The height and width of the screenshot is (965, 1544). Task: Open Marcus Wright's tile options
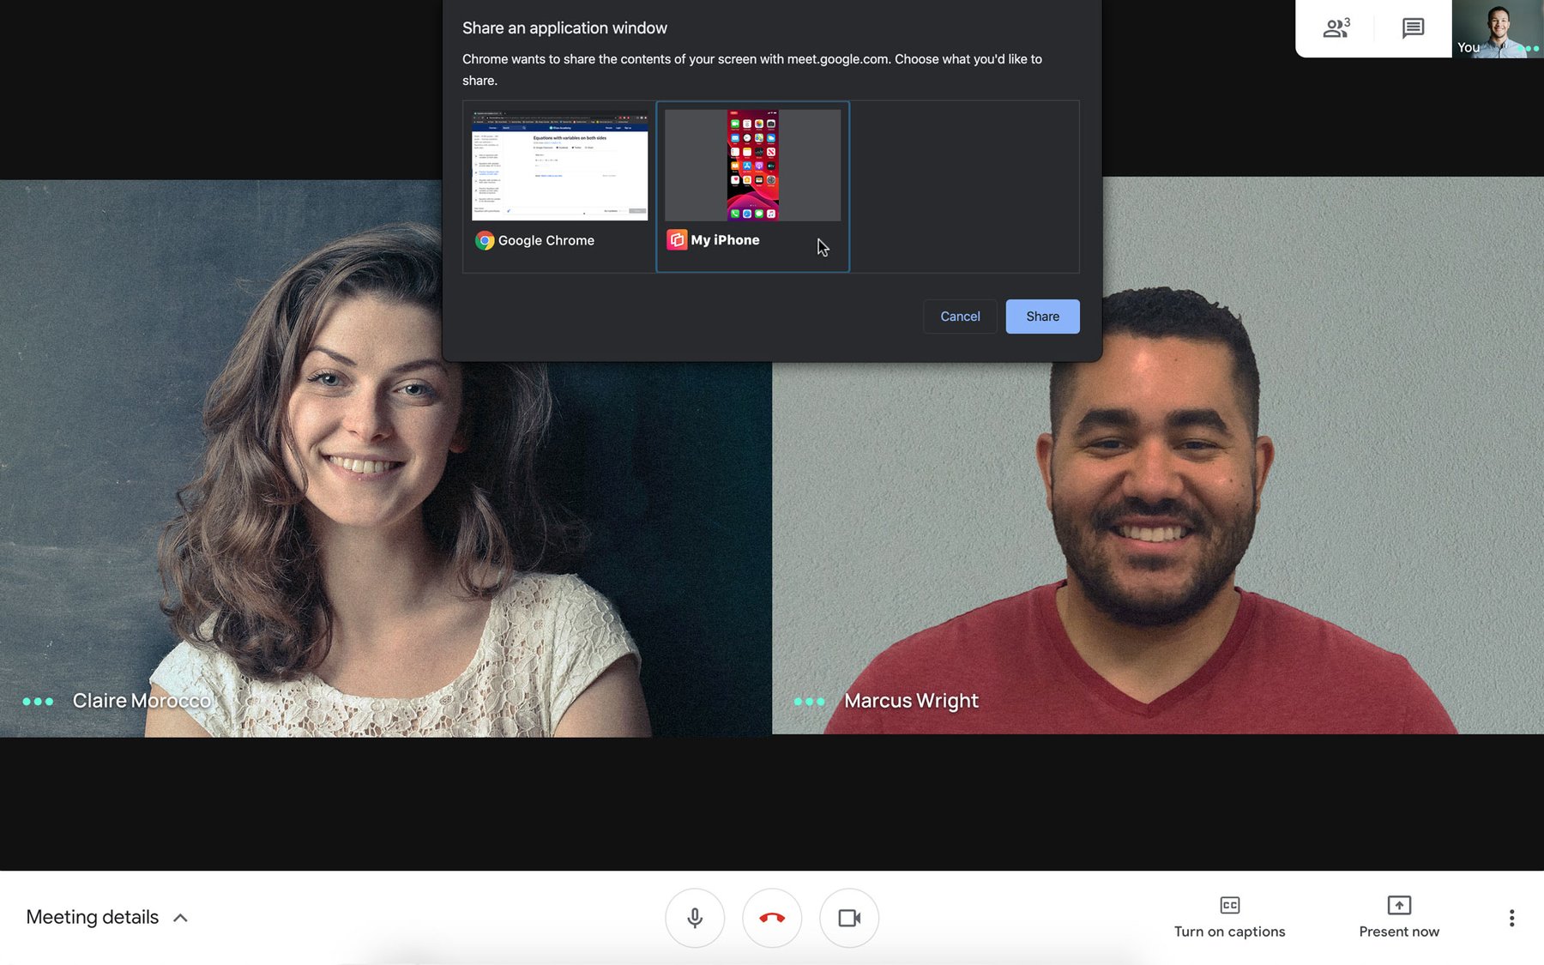pos(810,701)
